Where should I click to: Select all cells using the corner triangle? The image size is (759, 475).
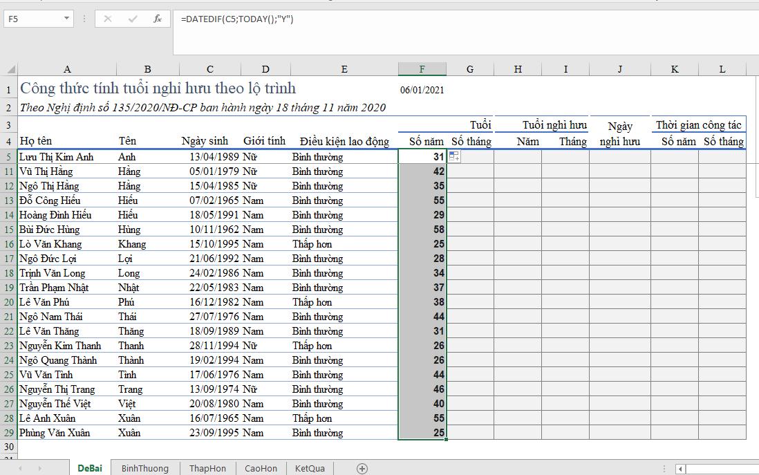10,69
